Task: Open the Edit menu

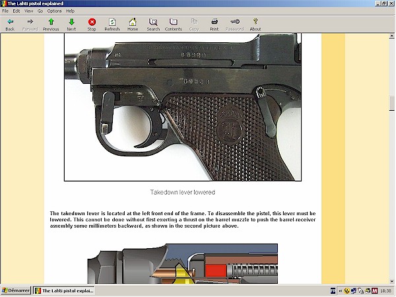Action: 16,11
